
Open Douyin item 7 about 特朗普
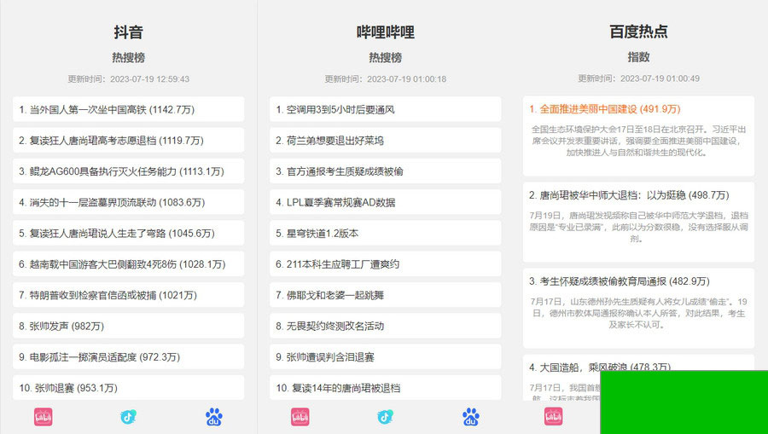(x=128, y=295)
